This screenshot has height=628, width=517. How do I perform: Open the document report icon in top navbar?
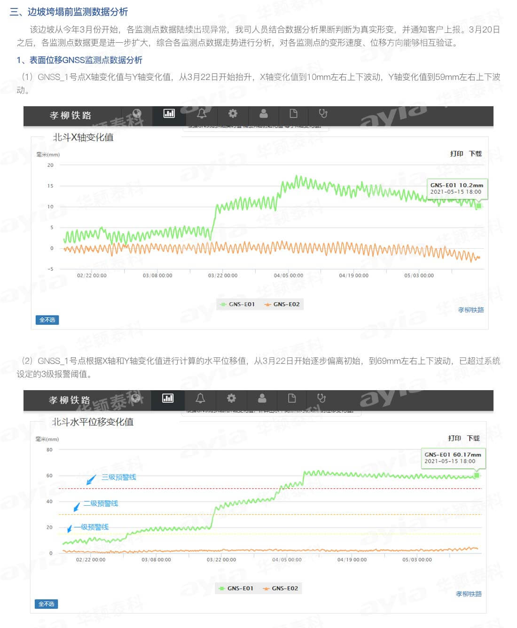[294, 114]
